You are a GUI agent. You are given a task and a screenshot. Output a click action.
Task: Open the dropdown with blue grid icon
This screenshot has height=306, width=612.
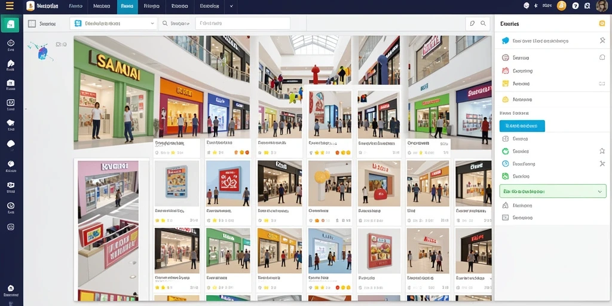114,23
